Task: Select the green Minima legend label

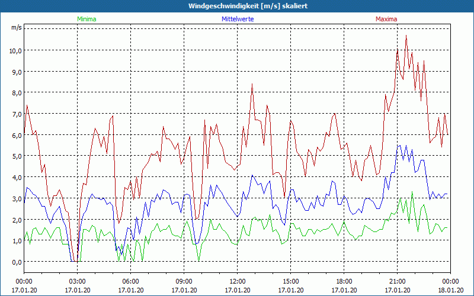Action: coord(87,19)
